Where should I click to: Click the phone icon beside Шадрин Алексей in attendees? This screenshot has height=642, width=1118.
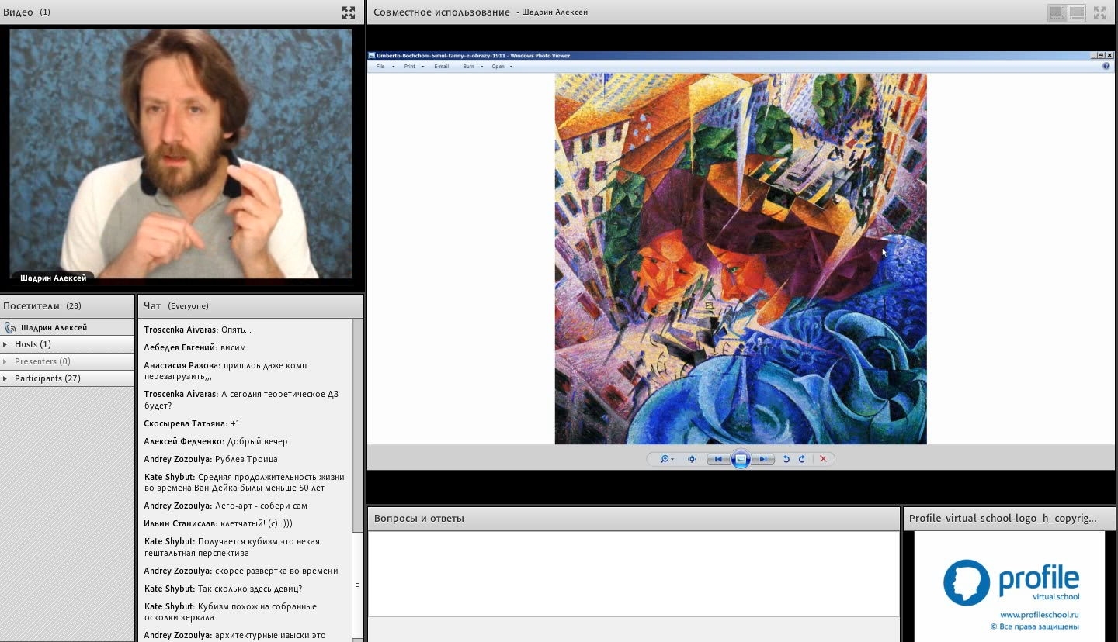[10, 328]
